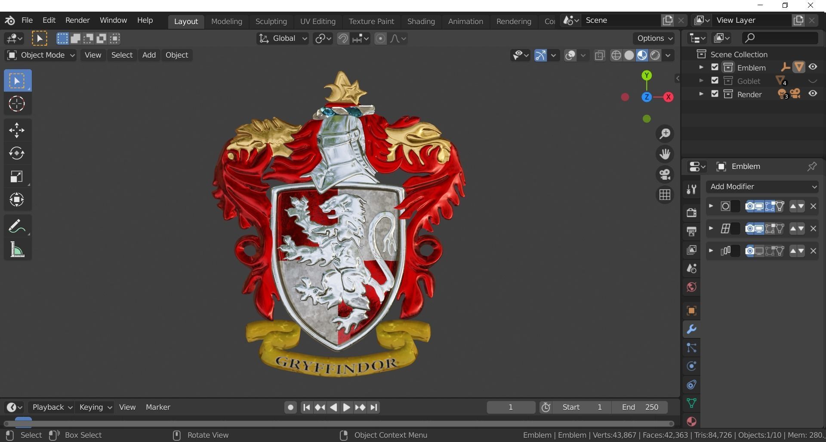The height and width of the screenshot is (442, 826).
Task: Switch to wireframe viewport shading
Action: click(x=616, y=55)
